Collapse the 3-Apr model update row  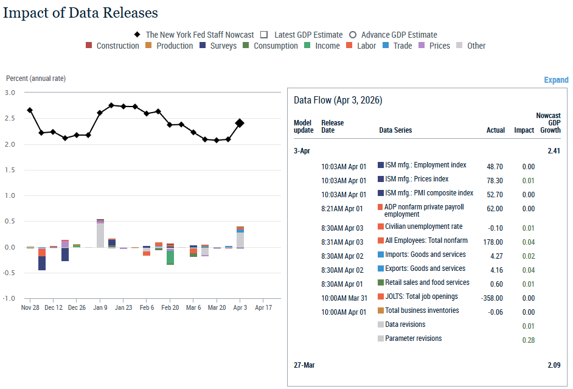point(302,150)
